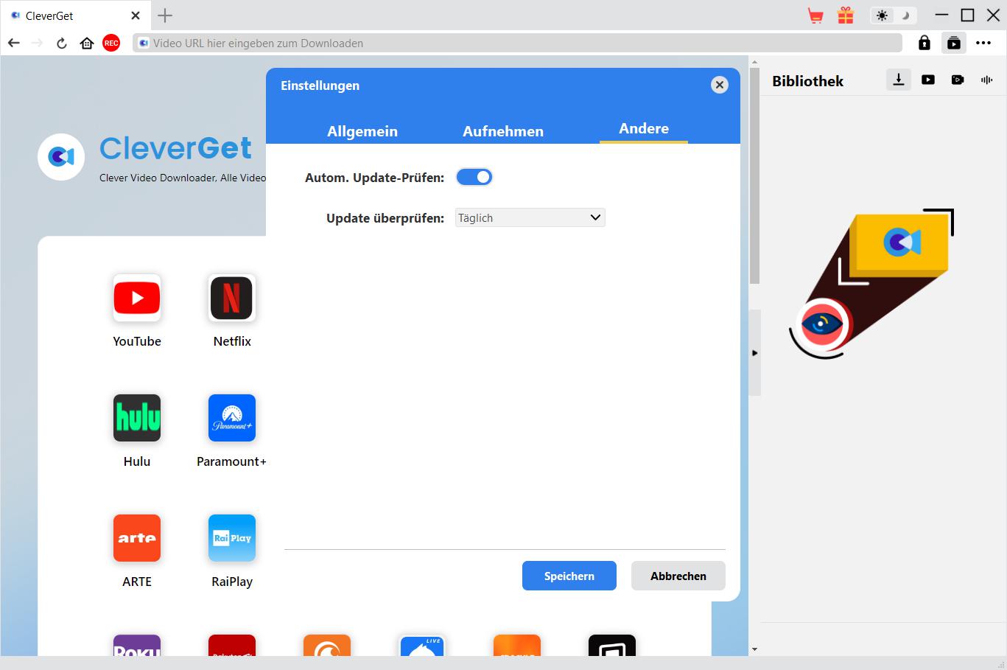Switch to the Allgemein tab

point(362,131)
